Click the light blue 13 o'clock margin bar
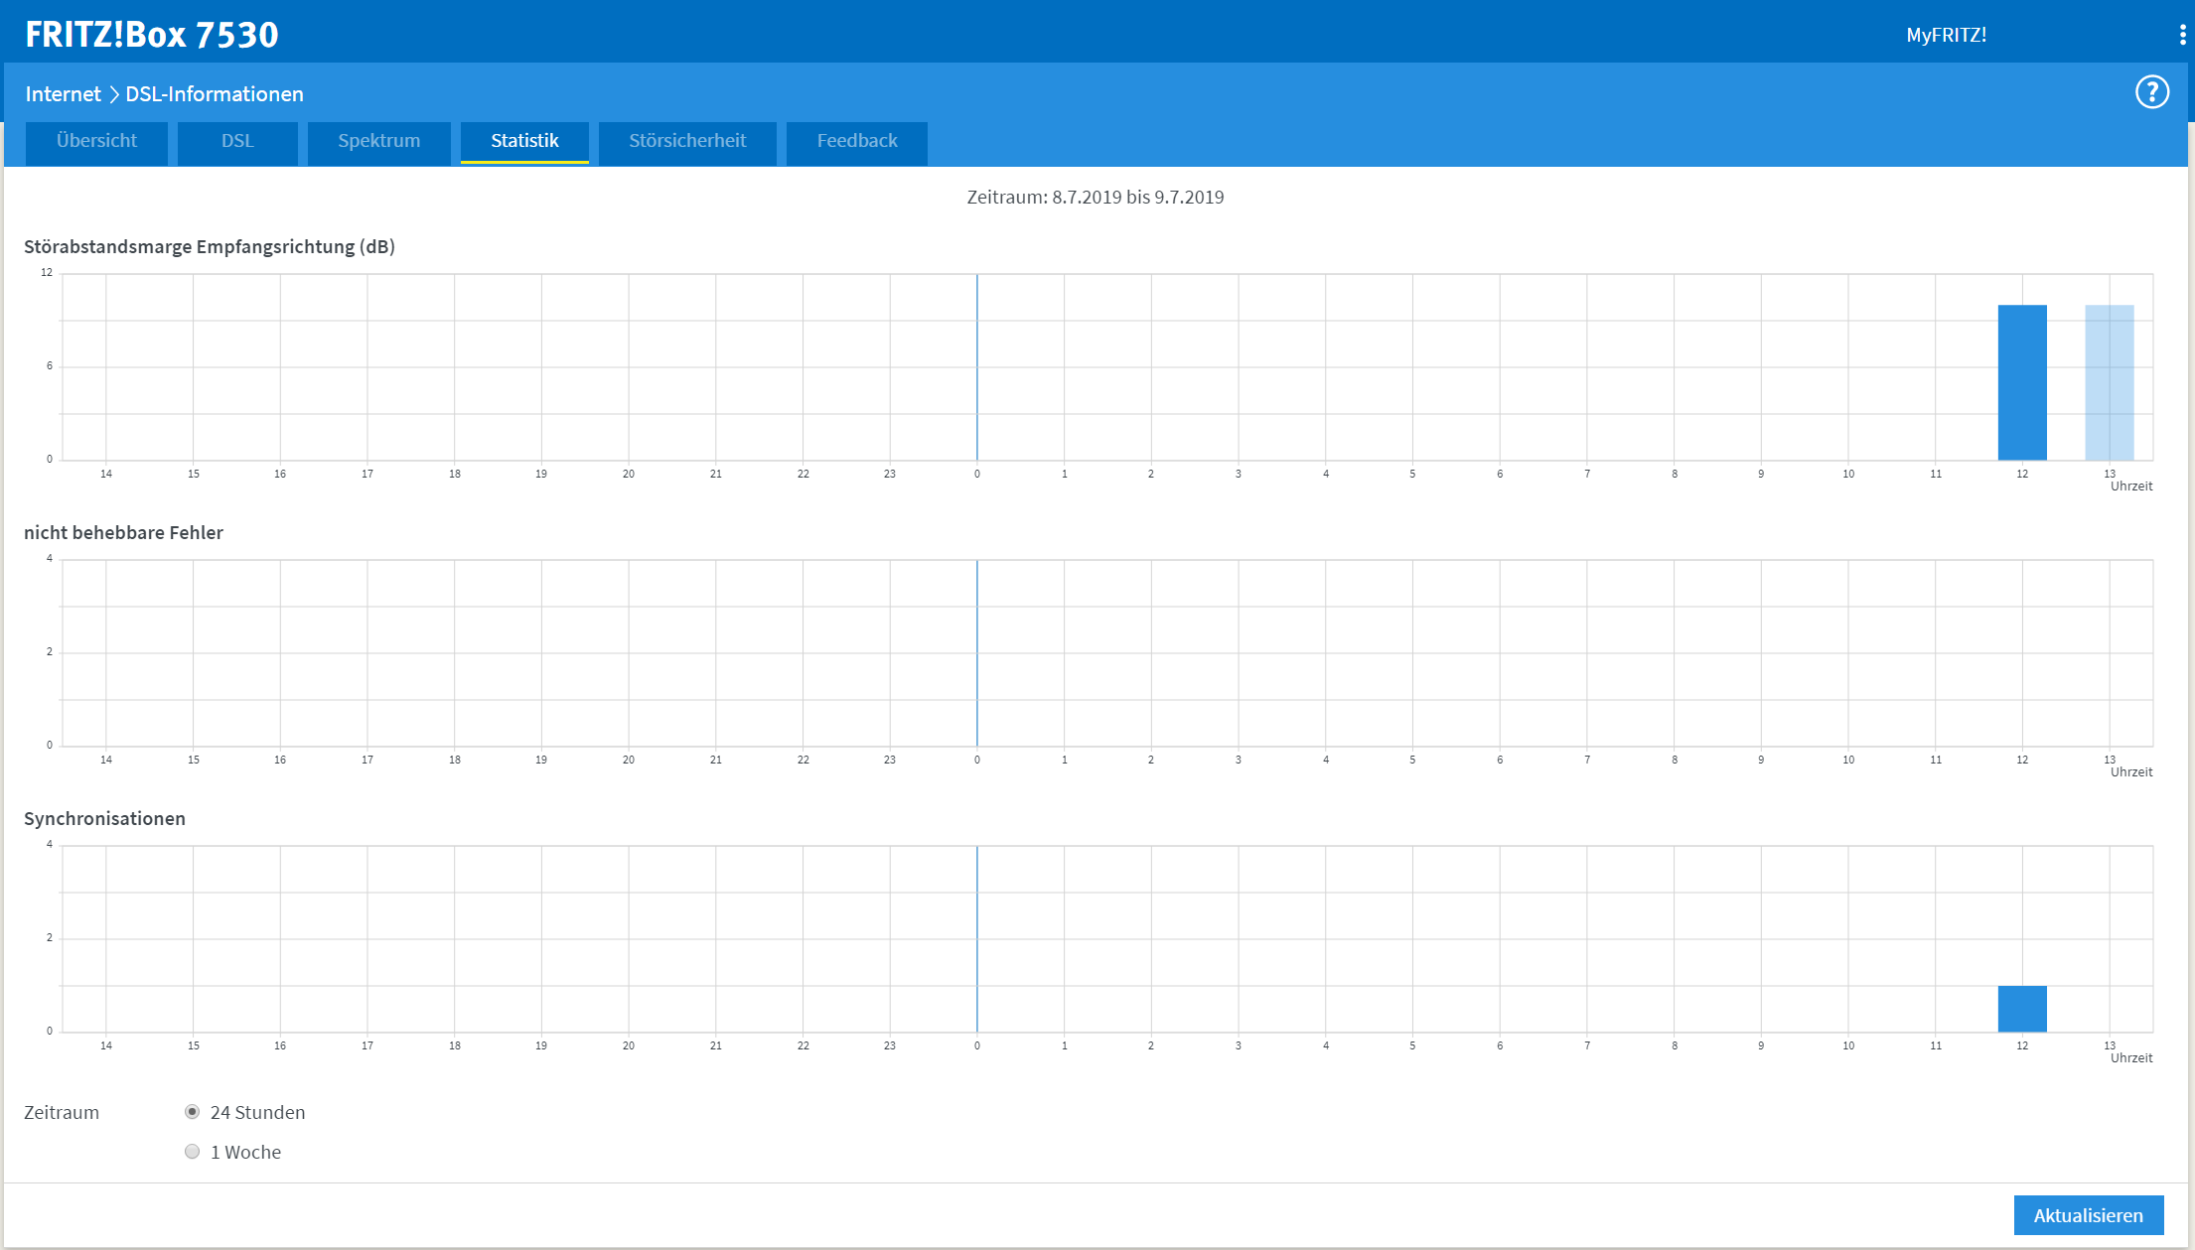Image resolution: width=2195 pixels, height=1250 pixels. tap(2109, 382)
